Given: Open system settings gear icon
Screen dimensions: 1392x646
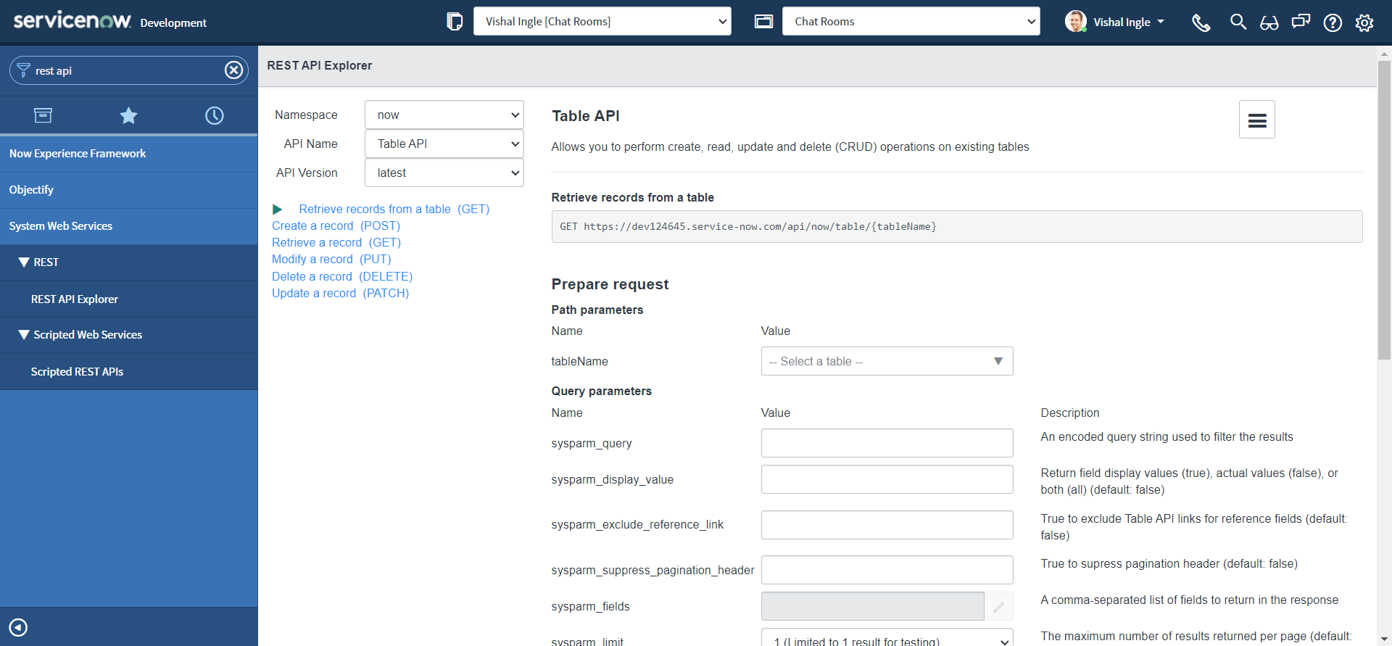Looking at the screenshot, I should [x=1364, y=22].
